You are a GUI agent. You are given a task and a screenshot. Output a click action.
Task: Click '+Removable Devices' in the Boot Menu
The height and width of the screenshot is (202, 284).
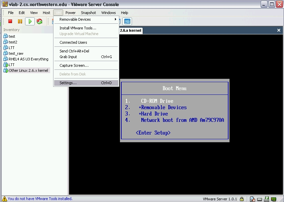[x=162, y=107]
